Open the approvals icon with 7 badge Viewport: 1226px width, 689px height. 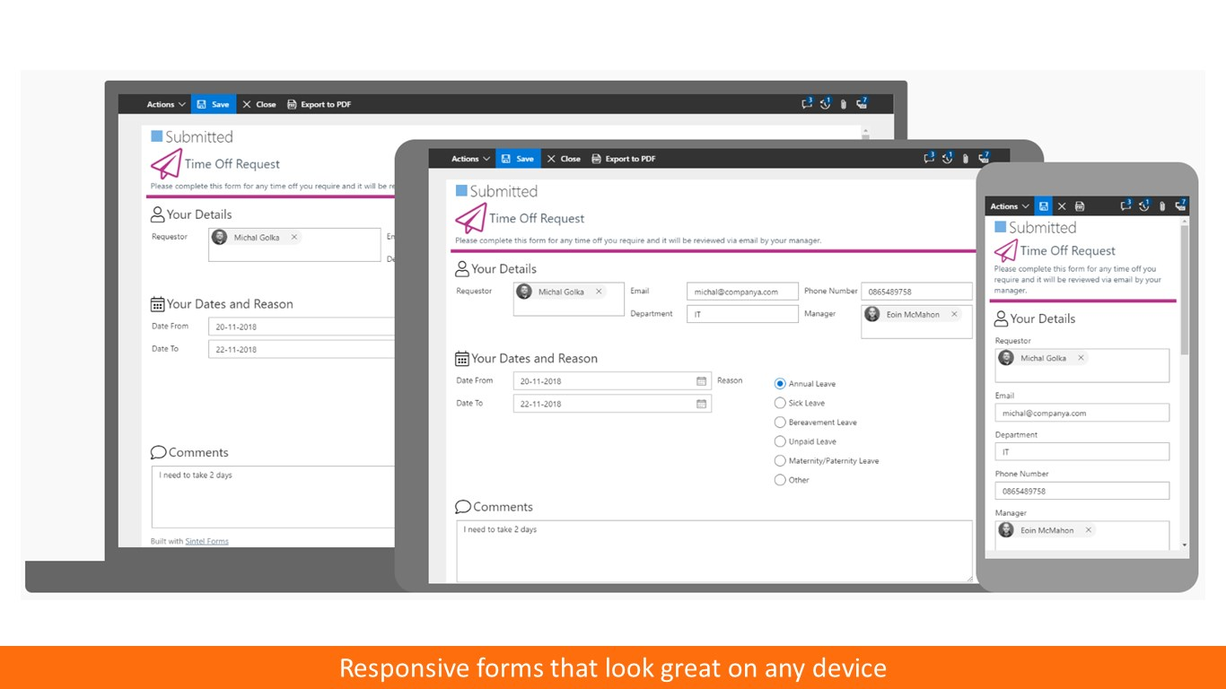coord(984,158)
